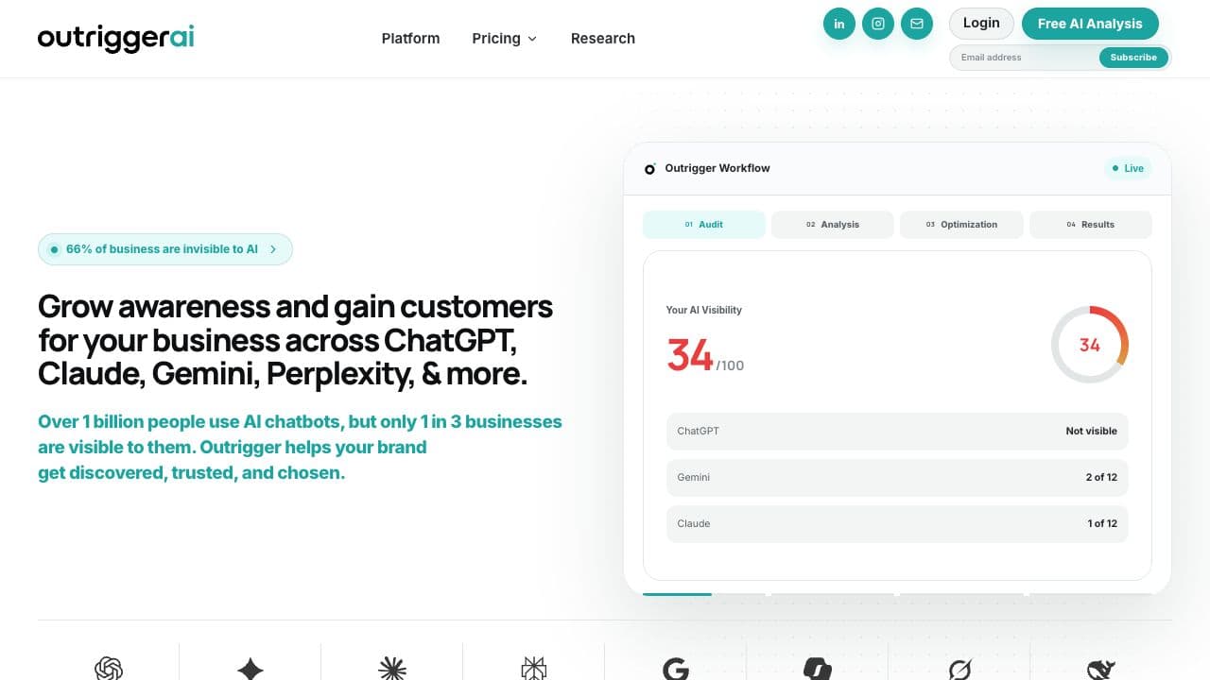Click the Claude starburst logo icon

pos(392,669)
